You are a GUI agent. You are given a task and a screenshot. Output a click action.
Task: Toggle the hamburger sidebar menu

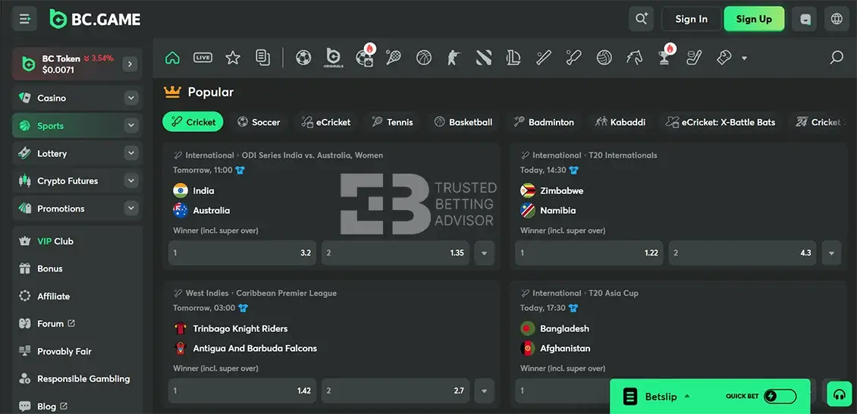coord(25,19)
